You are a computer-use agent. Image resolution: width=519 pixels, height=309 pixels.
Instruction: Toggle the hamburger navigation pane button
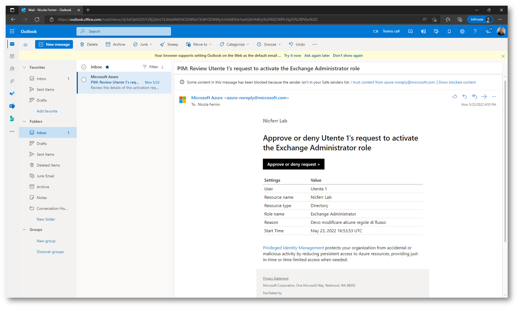[x=25, y=45]
